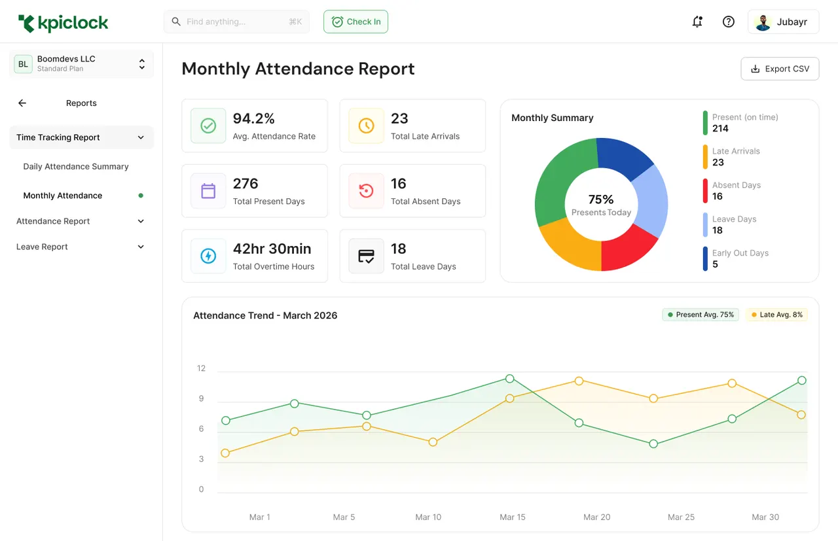
Task: Click the 75% Presents Today donut center
Action: pyautogui.click(x=601, y=204)
